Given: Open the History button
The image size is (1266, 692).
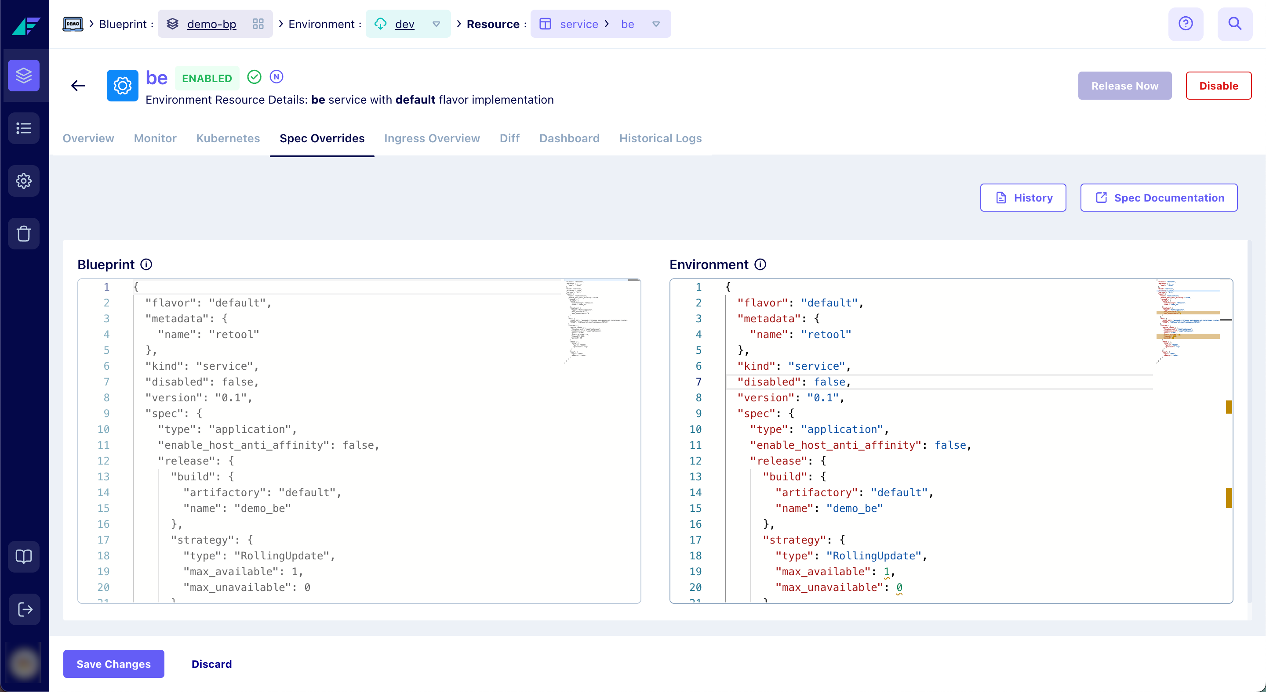Looking at the screenshot, I should tap(1023, 198).
